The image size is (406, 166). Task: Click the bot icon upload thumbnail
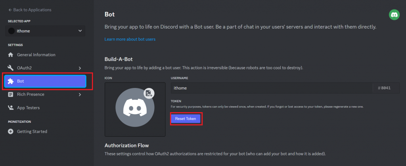click(x=135, y=109)
